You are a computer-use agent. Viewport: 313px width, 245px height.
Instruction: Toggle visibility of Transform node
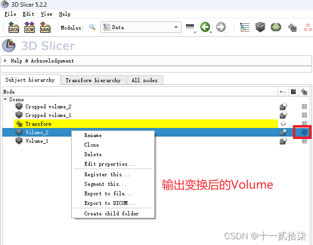pos(283,124)
